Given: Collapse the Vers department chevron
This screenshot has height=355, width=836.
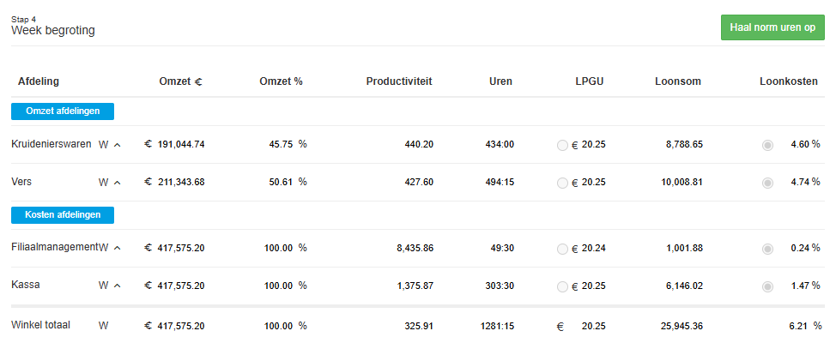Looking at the screenshot, I should click(x=117, y=183).
